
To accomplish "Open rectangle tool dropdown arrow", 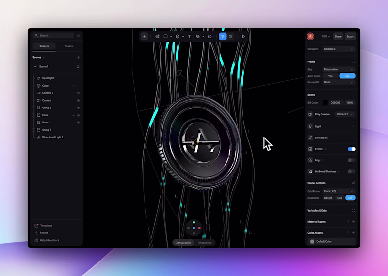I will point(171,37).
